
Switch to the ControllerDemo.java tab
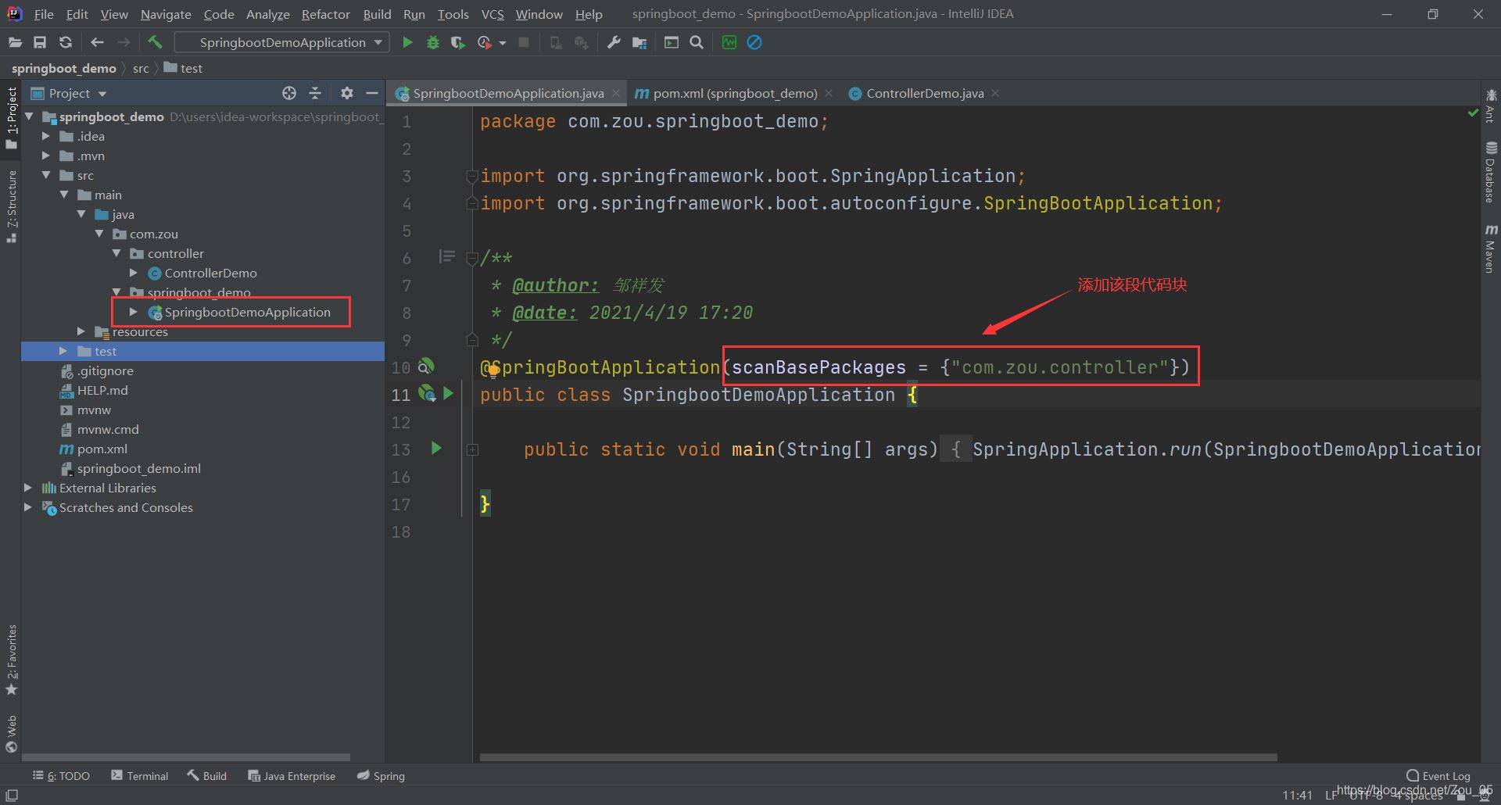pos(924,93)
